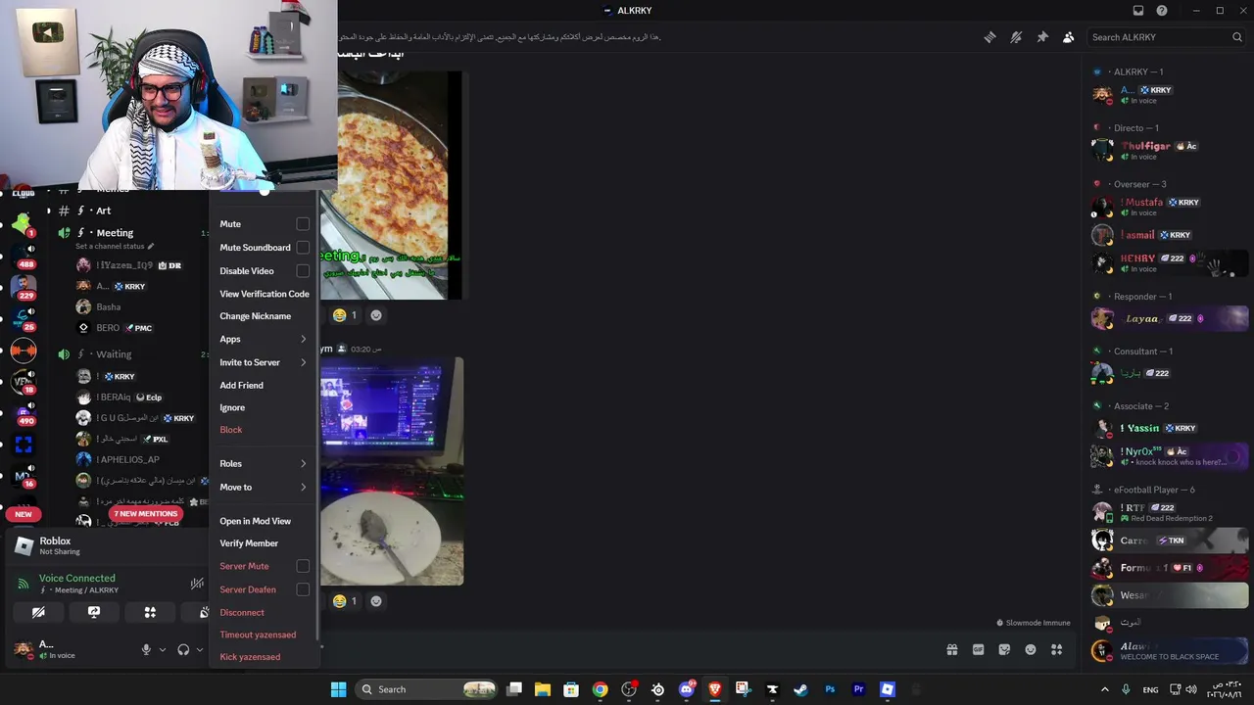Start an activity from voice panel
Image resolution: width=1254 pixels, height=705 pixels.
click(150, 612)
